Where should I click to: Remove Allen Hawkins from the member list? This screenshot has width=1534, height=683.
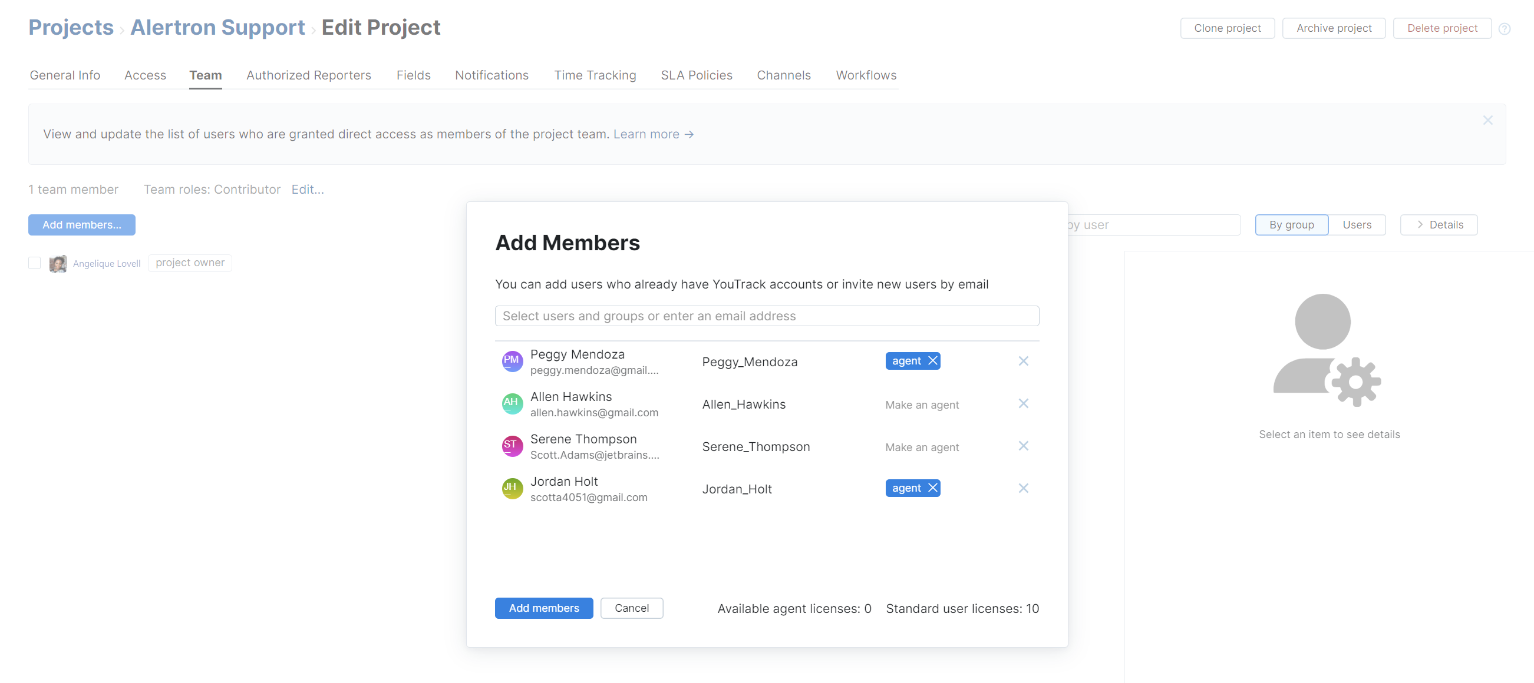(1024, 403)
